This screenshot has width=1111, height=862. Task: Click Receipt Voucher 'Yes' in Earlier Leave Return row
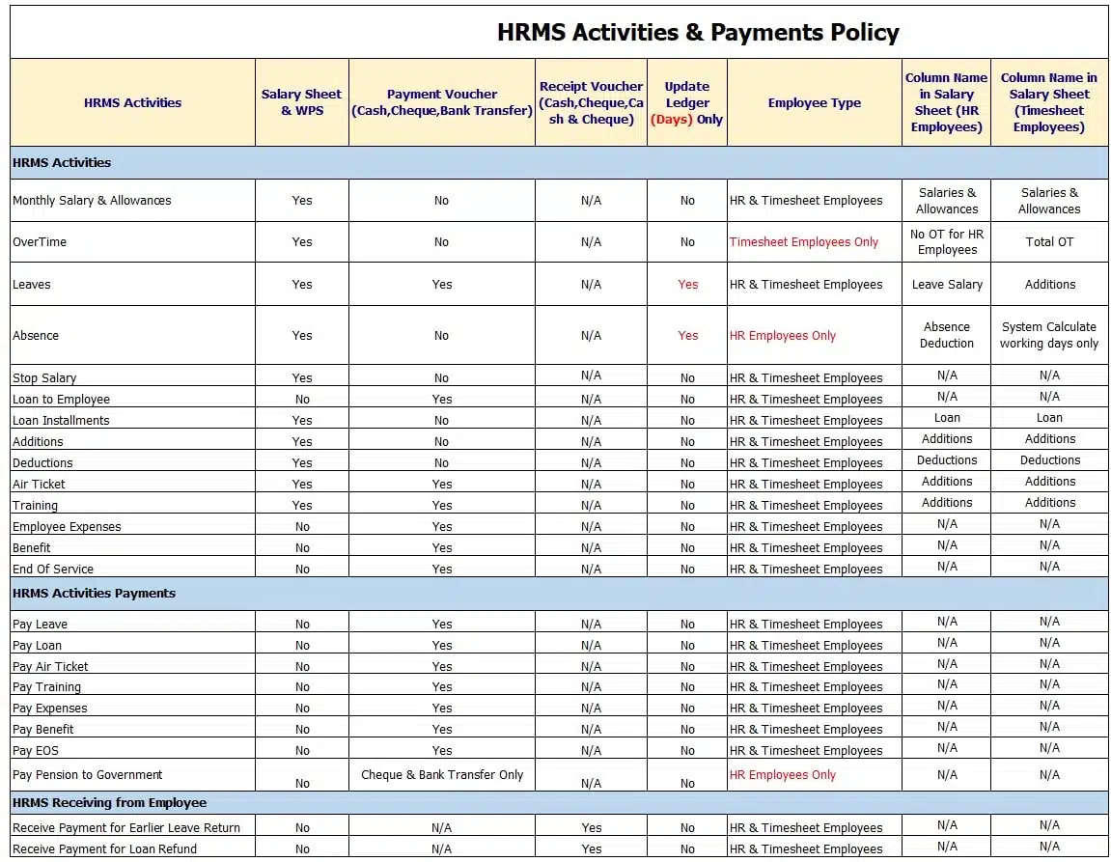591,827
